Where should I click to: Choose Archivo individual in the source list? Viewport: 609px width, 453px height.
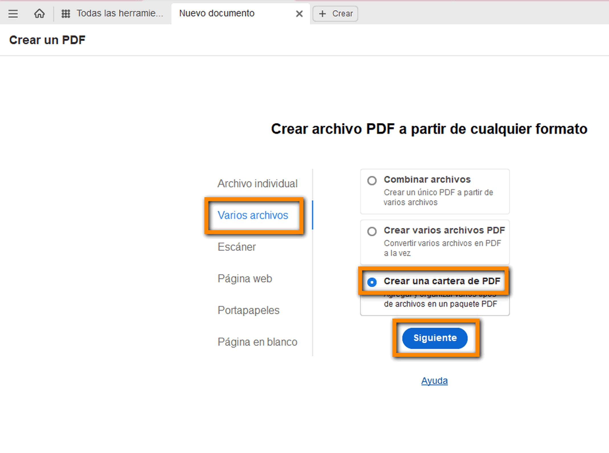pos(257,183)
